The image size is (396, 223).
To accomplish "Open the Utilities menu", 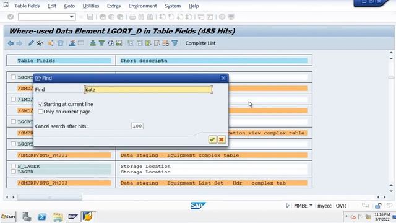I will click(x=91, y=6).
